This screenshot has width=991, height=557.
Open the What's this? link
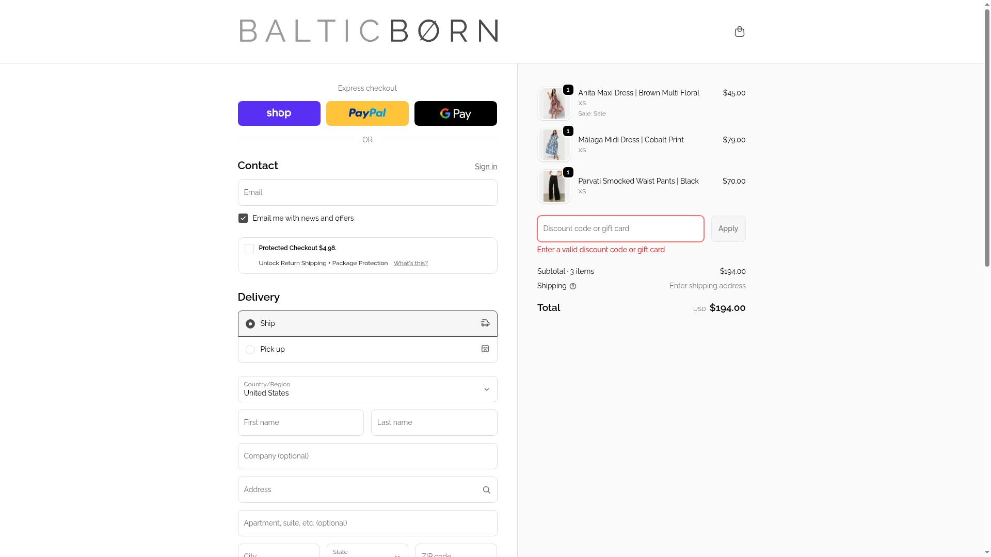click(410, 264)
